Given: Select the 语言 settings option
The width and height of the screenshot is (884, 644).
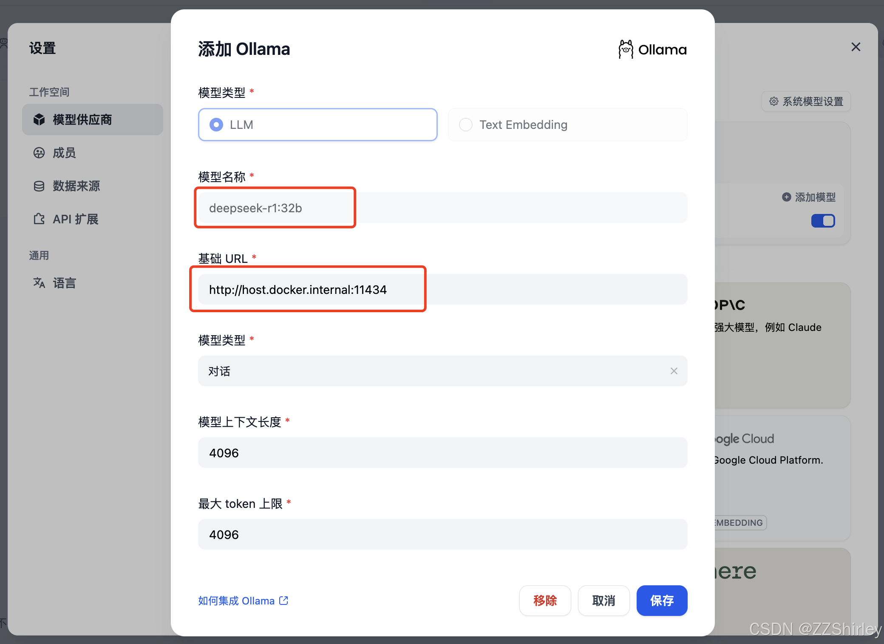Looking at the screenshot, I should click(x=64, y=282).
